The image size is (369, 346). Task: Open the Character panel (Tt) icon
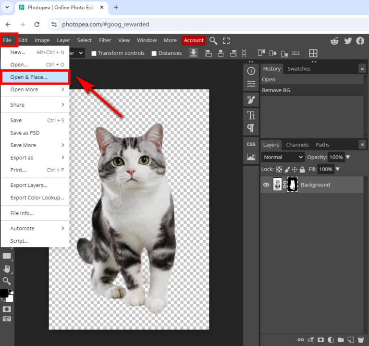tap(251, 115)
